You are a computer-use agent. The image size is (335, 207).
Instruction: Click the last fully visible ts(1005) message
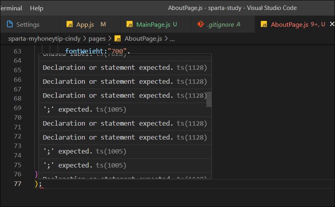pos(125,166)
